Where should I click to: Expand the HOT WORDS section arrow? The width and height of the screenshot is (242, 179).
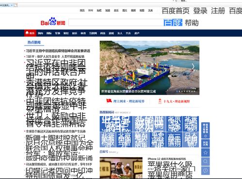coord(129,112)
